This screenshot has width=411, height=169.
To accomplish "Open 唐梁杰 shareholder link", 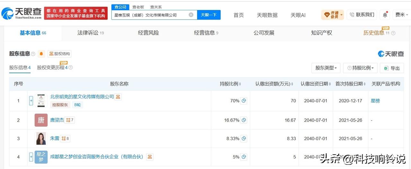I will [57, 120].
